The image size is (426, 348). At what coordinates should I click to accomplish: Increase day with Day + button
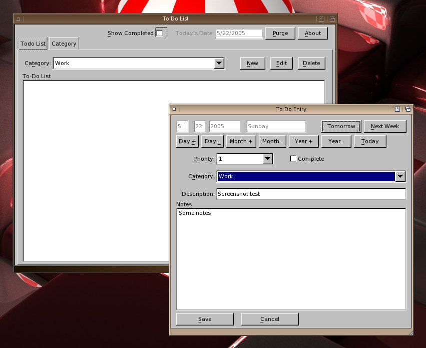[x=187, y=141]
